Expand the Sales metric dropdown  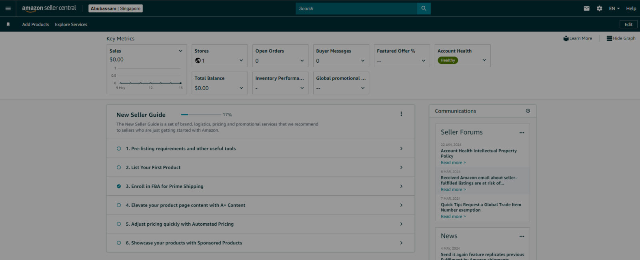click(180, 51)
